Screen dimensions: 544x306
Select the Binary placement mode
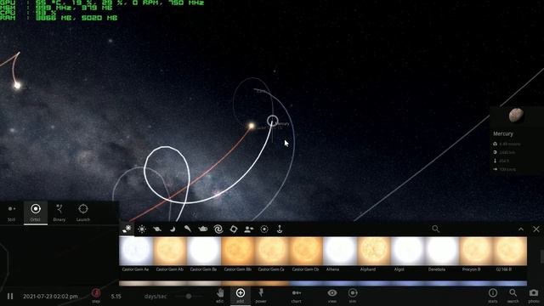pyautogui.click(x=59, y=212)
